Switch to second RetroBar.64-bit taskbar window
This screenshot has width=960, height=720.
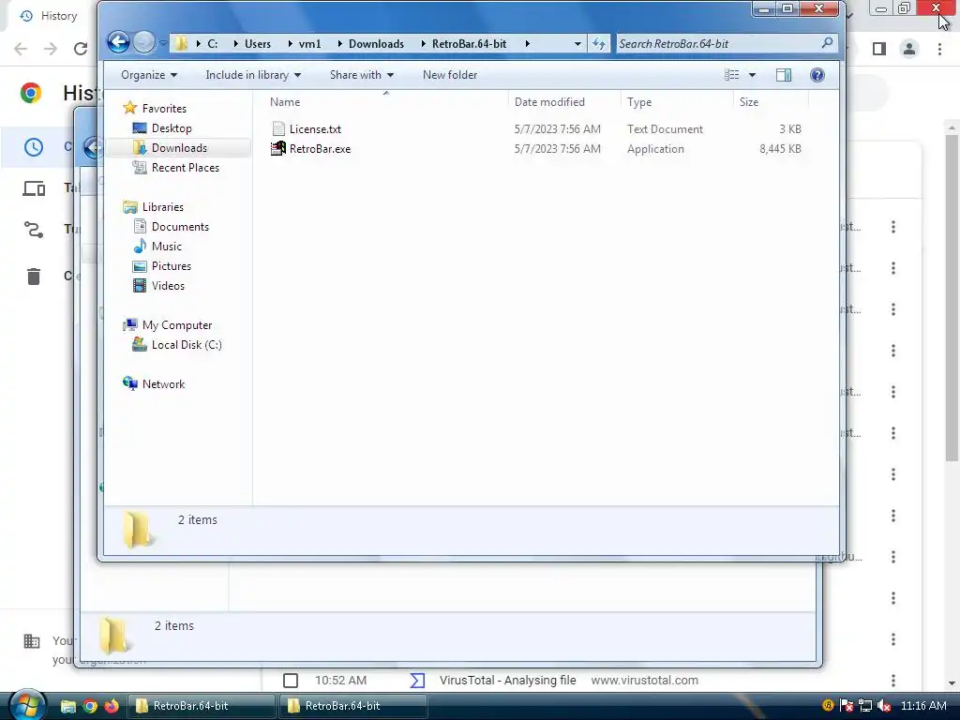352,706
